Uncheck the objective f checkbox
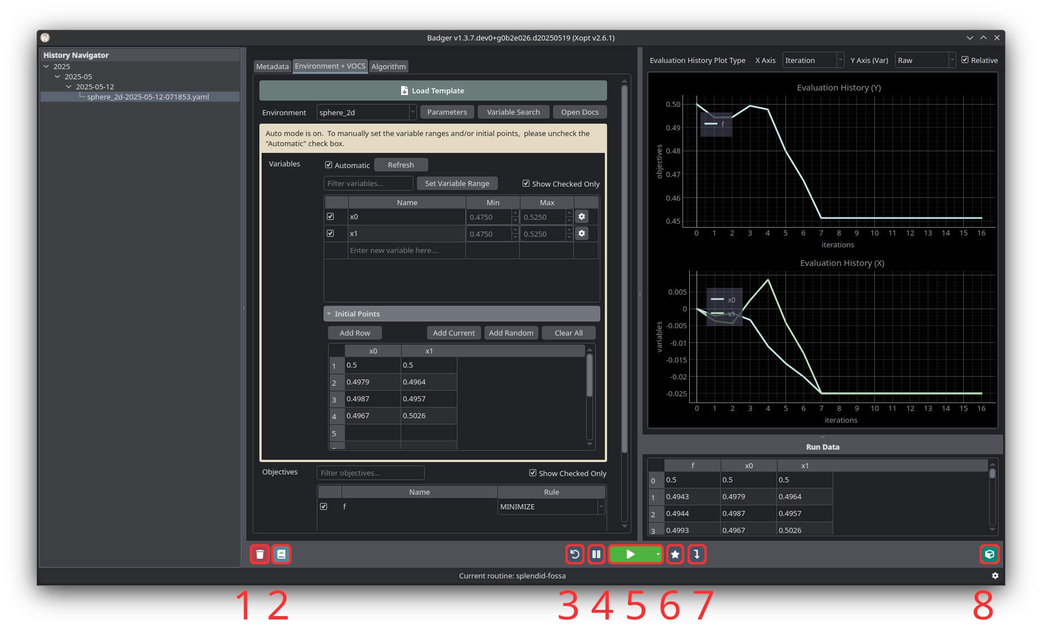The width and height of the screenshot is (1042, 629). 324,506
